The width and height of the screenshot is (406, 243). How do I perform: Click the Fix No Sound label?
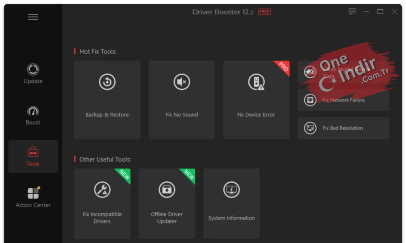coord(182,115)
